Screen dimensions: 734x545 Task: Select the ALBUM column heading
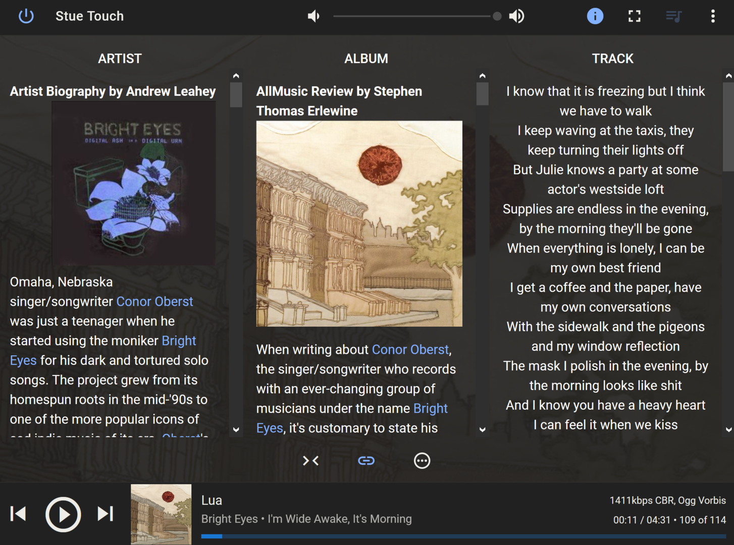pos(366,59)
